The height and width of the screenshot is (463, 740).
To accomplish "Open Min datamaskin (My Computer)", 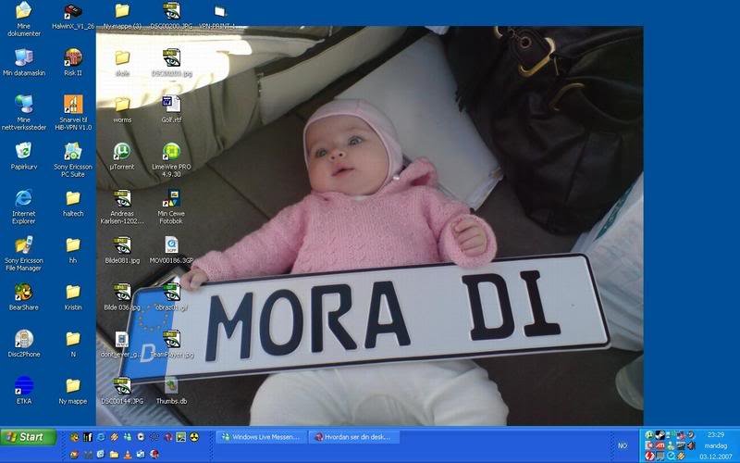I will (23, 57).
